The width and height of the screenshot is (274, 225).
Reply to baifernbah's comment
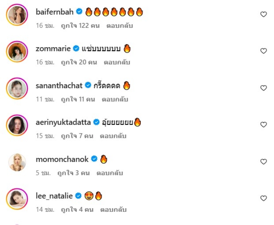(120, 26)
